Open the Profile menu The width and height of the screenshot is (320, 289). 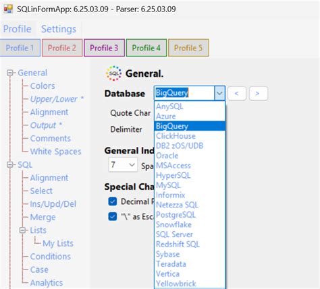(x=18, y=29)
